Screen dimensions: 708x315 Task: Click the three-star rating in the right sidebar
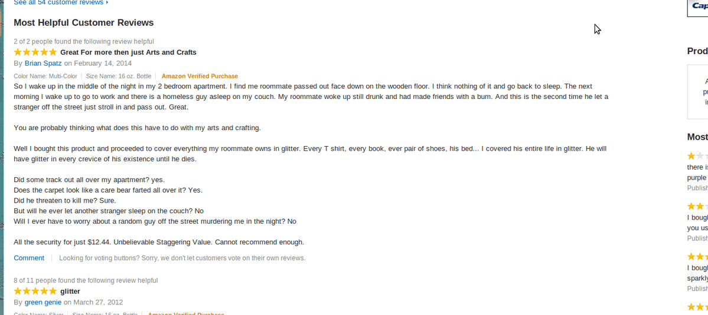697,257
